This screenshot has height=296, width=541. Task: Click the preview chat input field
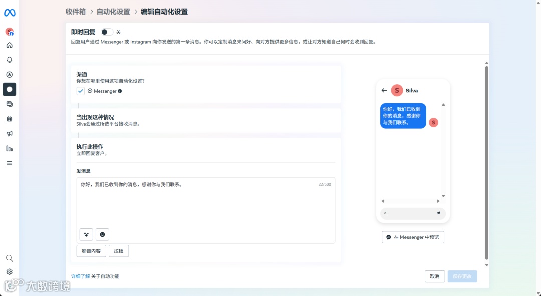coord(413,213)
